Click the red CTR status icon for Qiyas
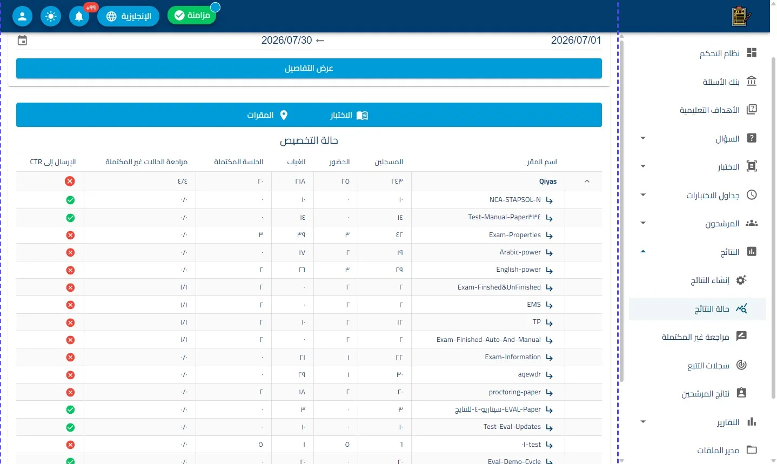777x464 pixels. [70, 181]
